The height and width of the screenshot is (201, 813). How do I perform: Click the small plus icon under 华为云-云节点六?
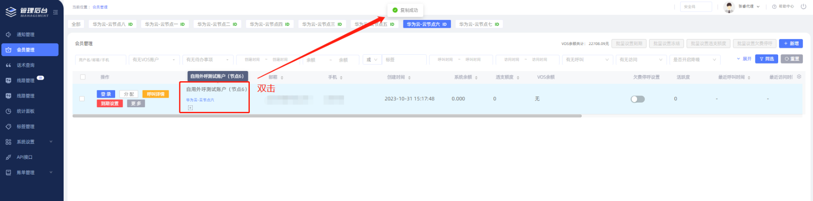point(190,108)
